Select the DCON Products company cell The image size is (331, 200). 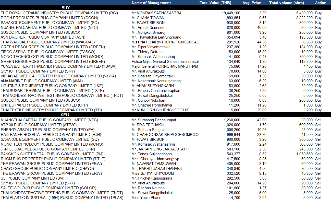(50, 18)
